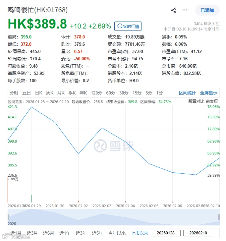Choose the 上市以来 time range

click(x=140, y=233)
